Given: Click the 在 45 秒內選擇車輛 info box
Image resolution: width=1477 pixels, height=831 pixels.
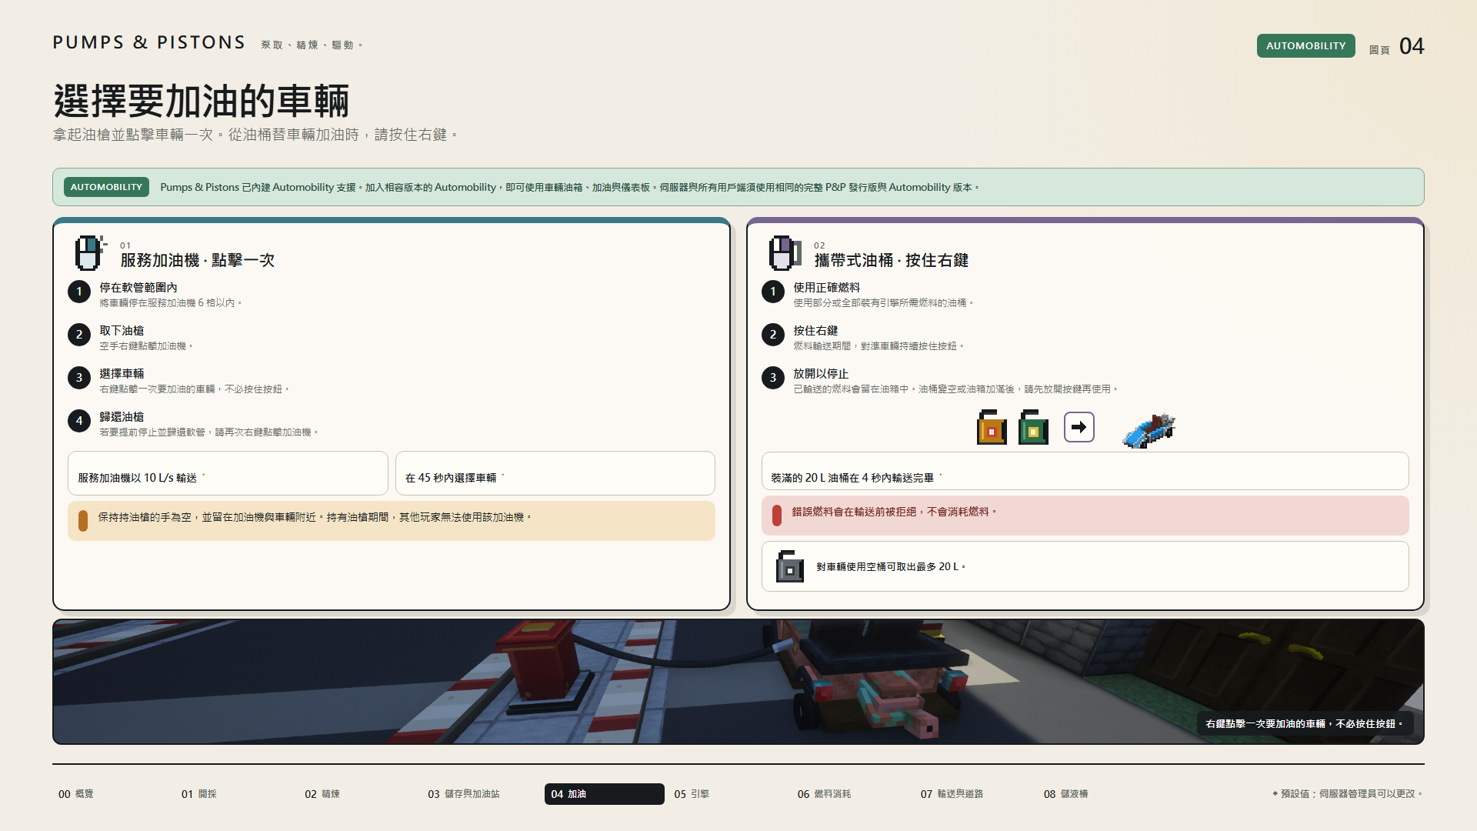Looking at the screenshot, I should coord(555,473).
